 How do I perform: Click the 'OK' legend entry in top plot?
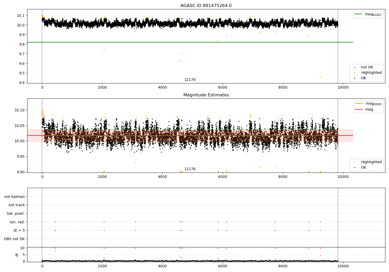364,78
